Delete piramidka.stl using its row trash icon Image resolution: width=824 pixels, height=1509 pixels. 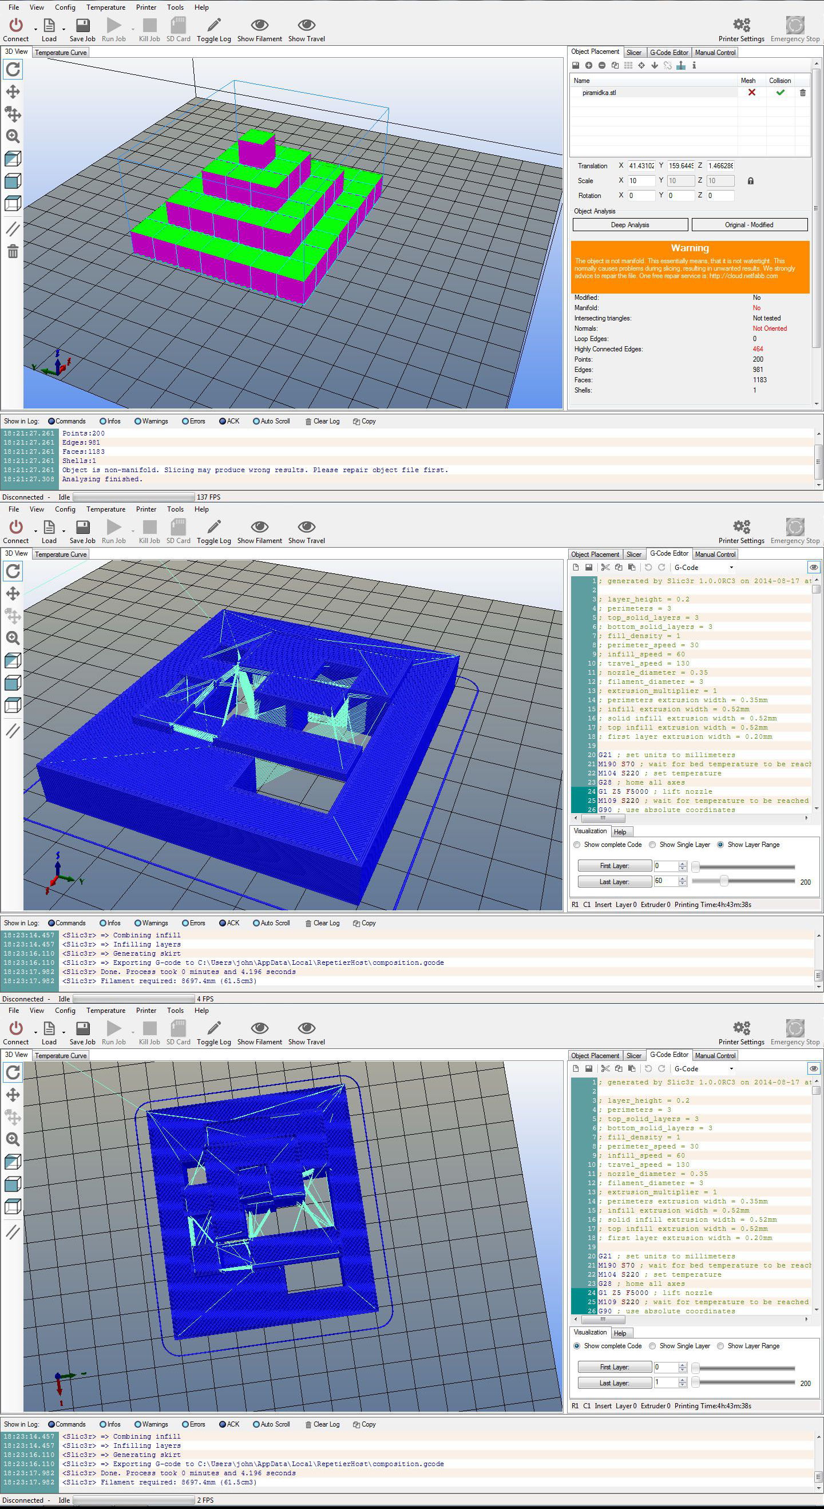pos(802,93)
